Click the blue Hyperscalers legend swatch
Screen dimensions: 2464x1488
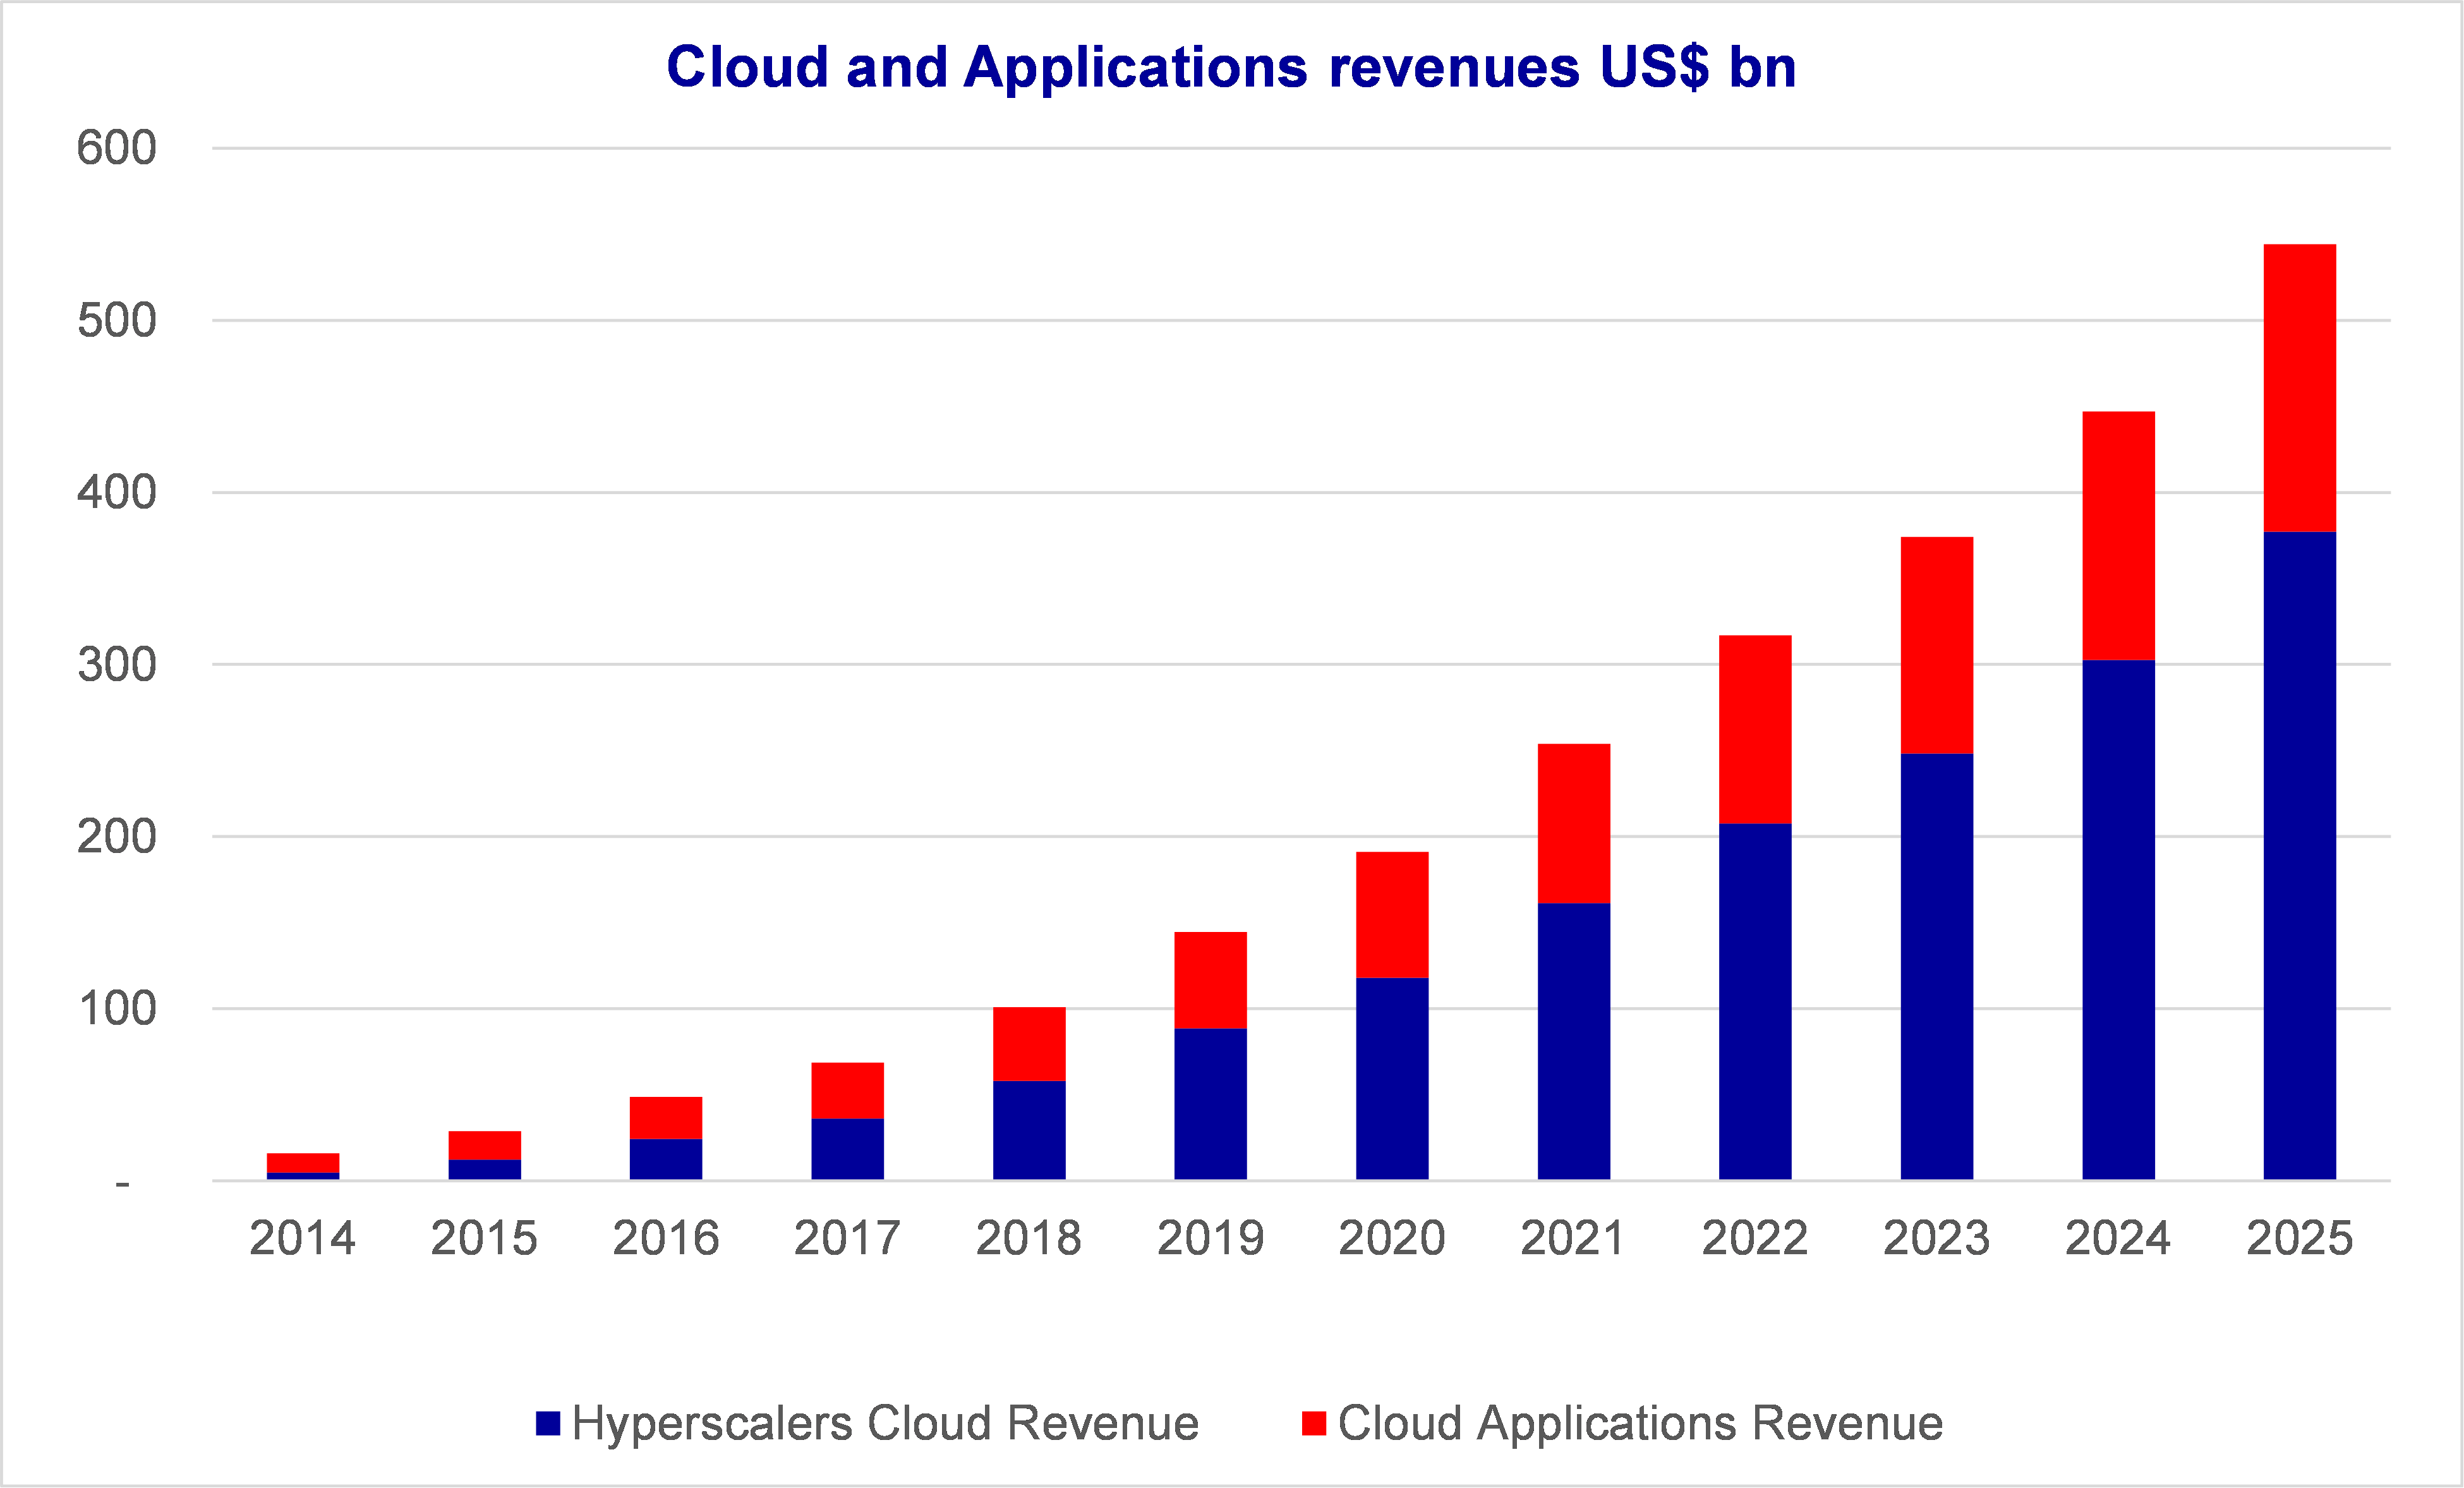click(x=548, y=1423)
